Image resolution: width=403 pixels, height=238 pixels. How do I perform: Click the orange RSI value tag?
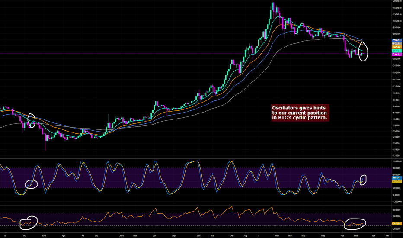point(397,224)
